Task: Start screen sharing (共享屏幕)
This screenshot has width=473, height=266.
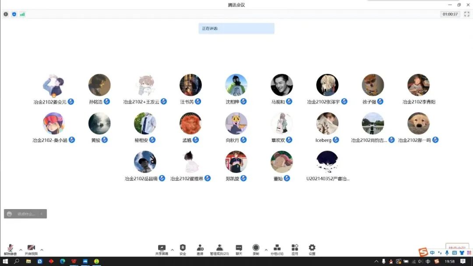Action: (x=162, y=250)
